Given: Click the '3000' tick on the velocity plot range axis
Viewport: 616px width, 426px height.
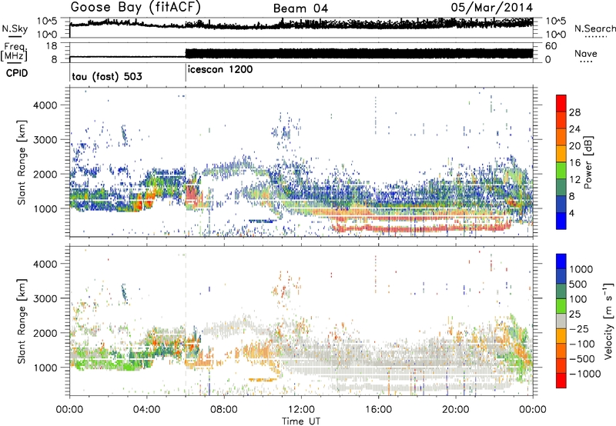Looking at the screenshot, I should tap(45, 298).
